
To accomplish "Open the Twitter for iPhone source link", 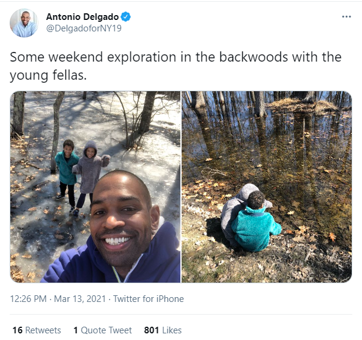I will point(148,299).
